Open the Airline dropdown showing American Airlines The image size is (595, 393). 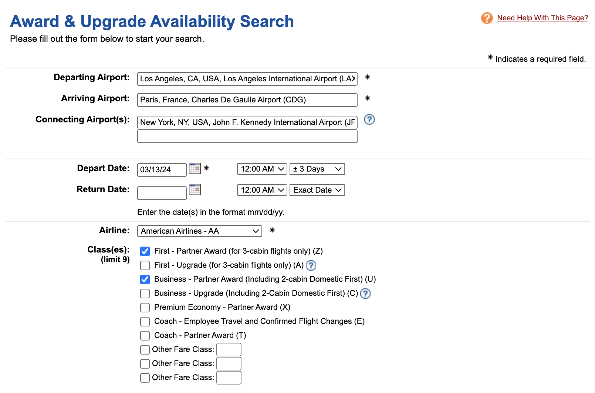coord(200,231)
